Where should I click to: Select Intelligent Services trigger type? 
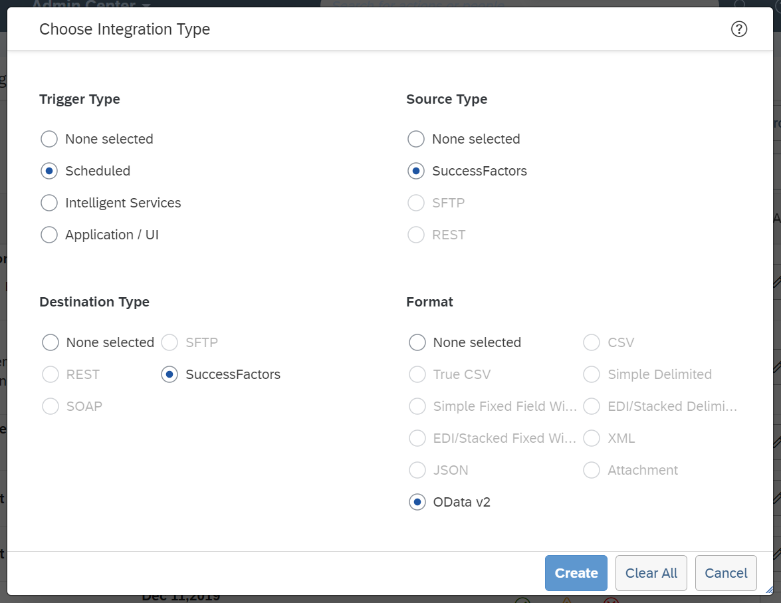(x=49, y=203)
